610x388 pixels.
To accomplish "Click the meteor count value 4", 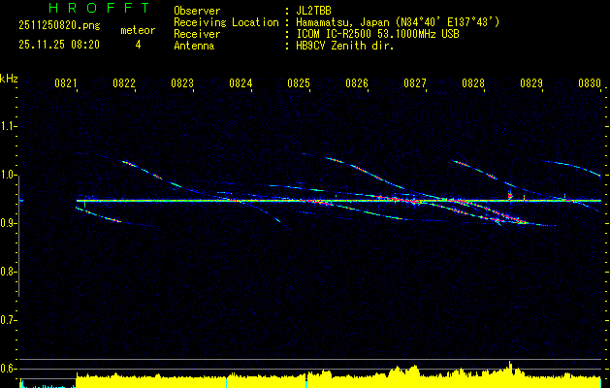I will pyautogui.click(x=137, y=45).
